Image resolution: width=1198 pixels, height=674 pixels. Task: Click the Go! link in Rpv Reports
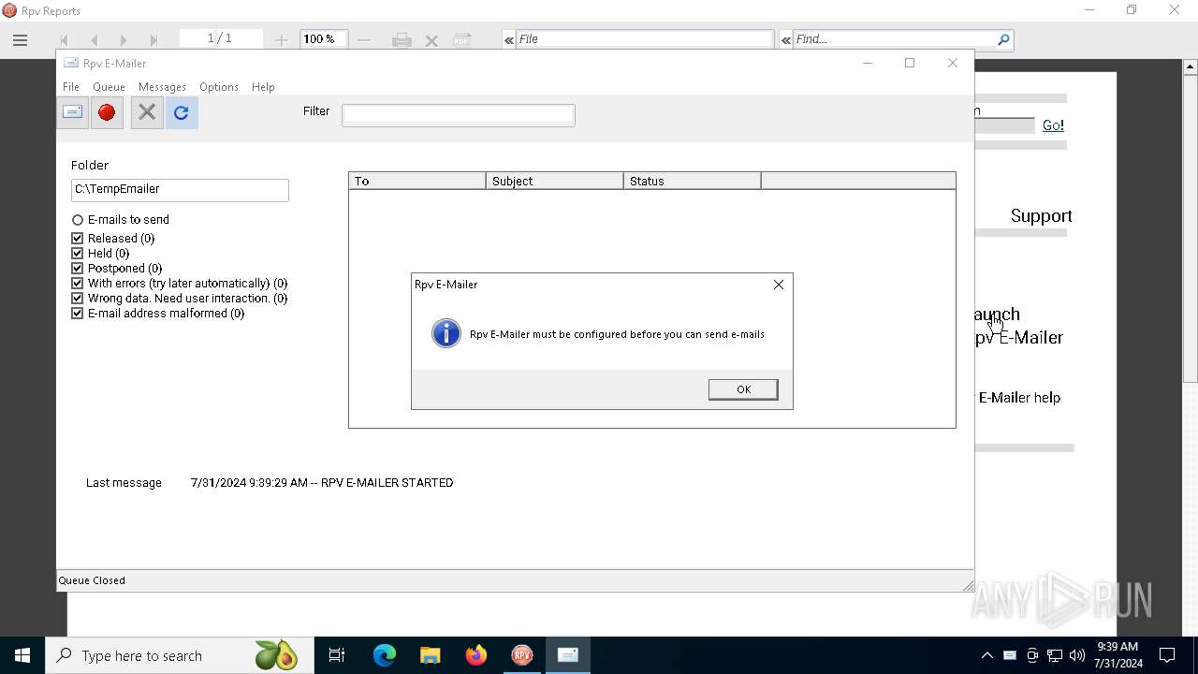pyautogui.click(x=1053, y=125)
